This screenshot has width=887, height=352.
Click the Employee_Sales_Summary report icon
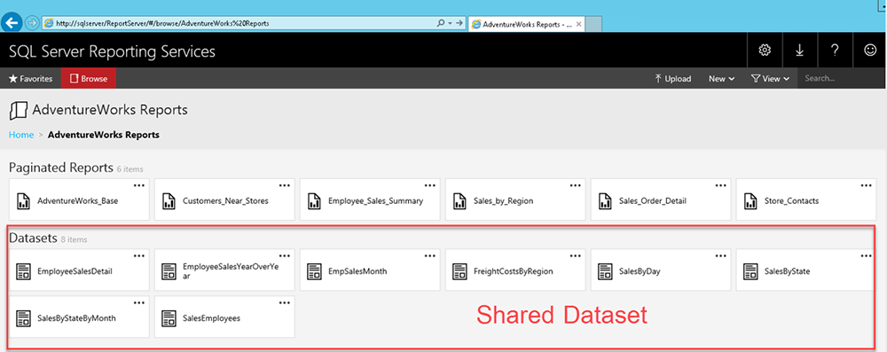(314, 201)
